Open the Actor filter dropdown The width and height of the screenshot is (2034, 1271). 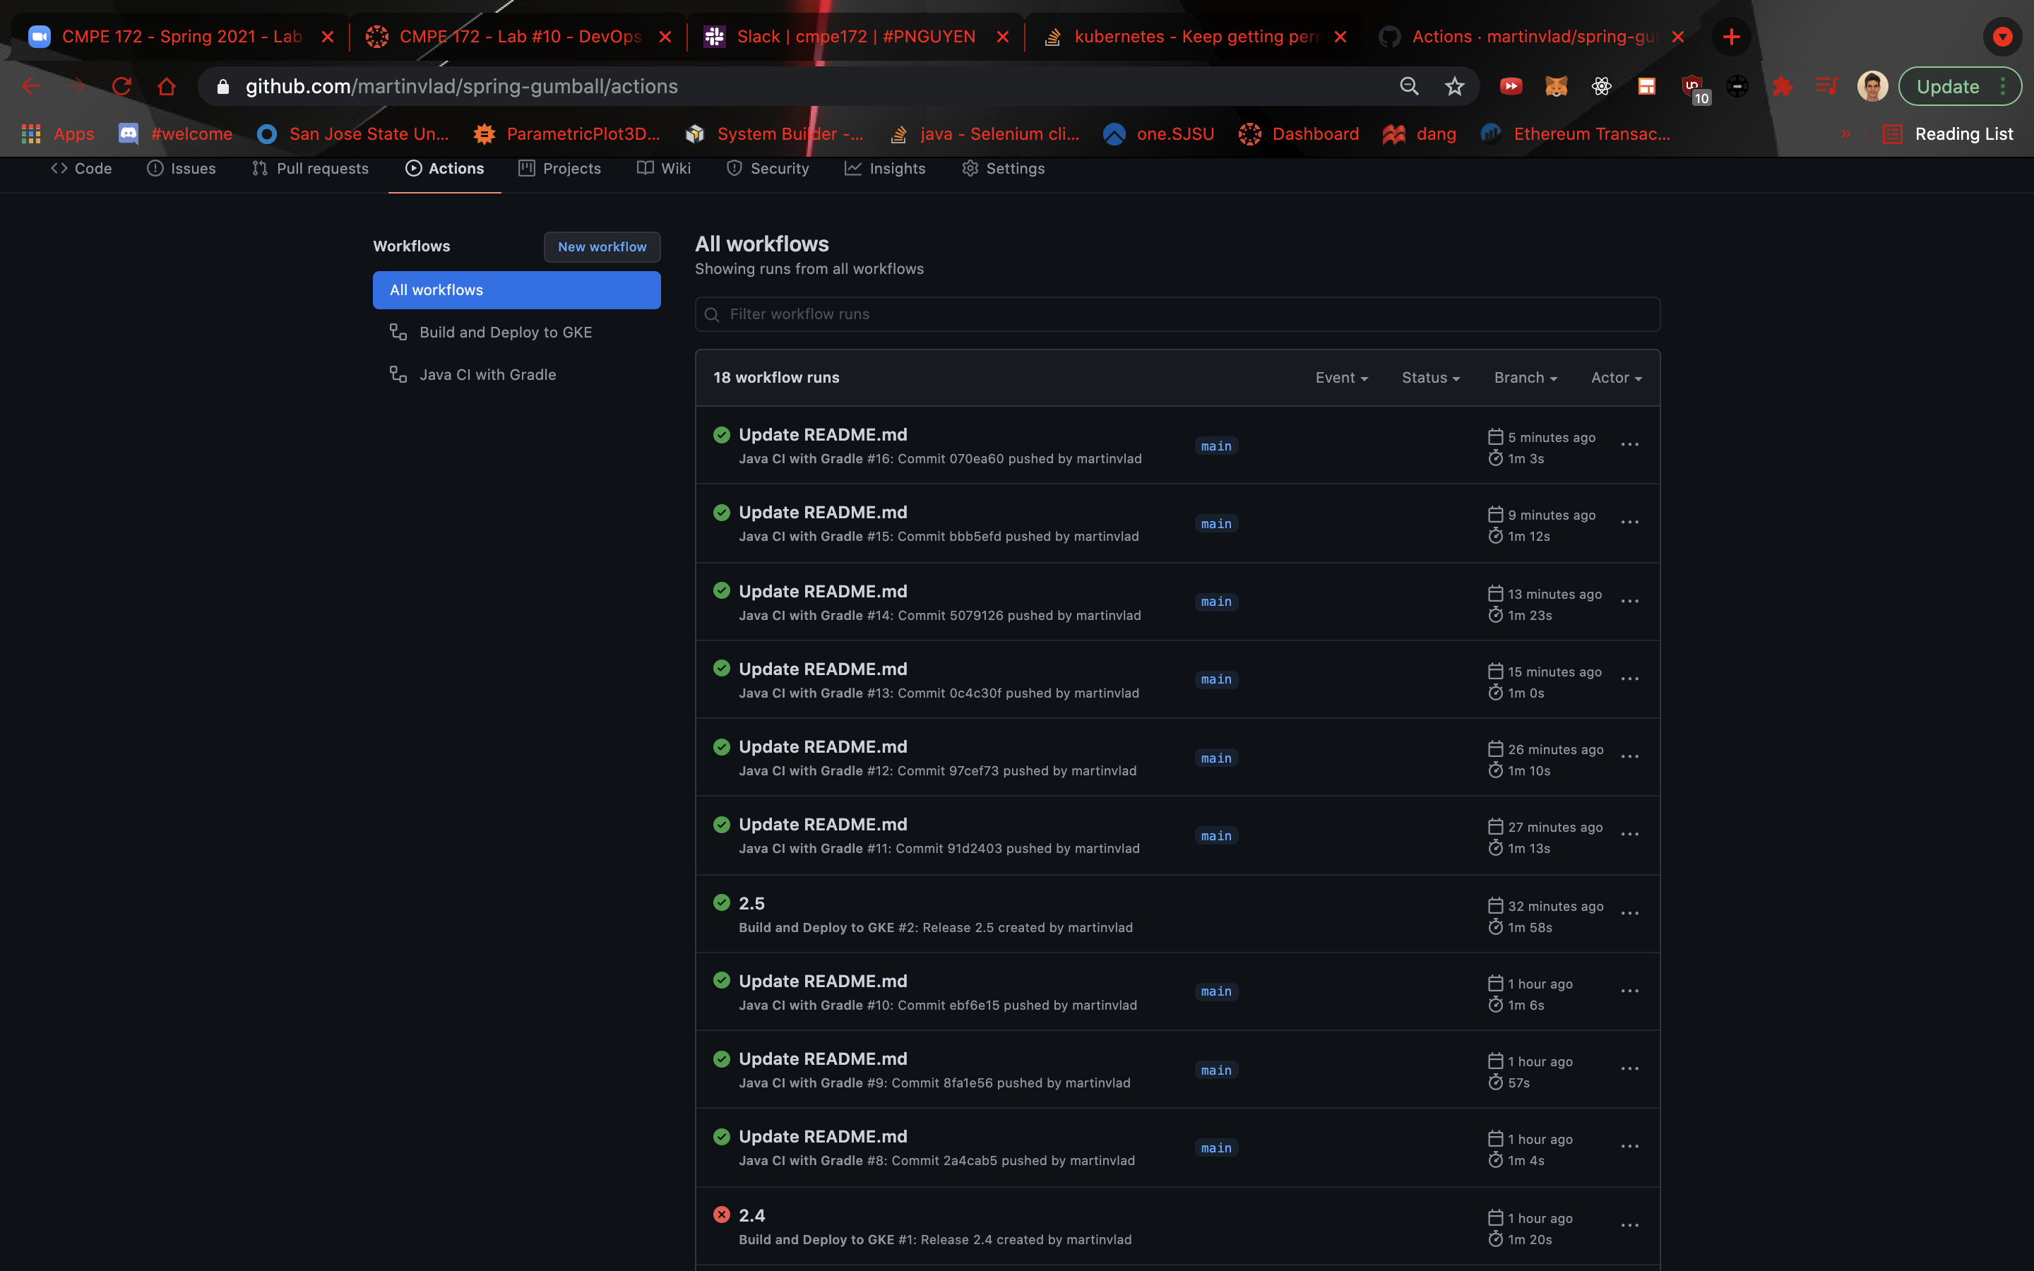pos(1615,378)
